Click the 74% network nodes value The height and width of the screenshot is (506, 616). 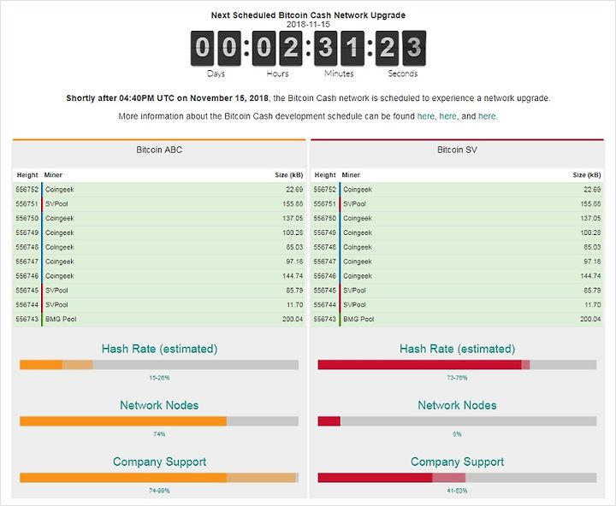(x=159, y=434)
